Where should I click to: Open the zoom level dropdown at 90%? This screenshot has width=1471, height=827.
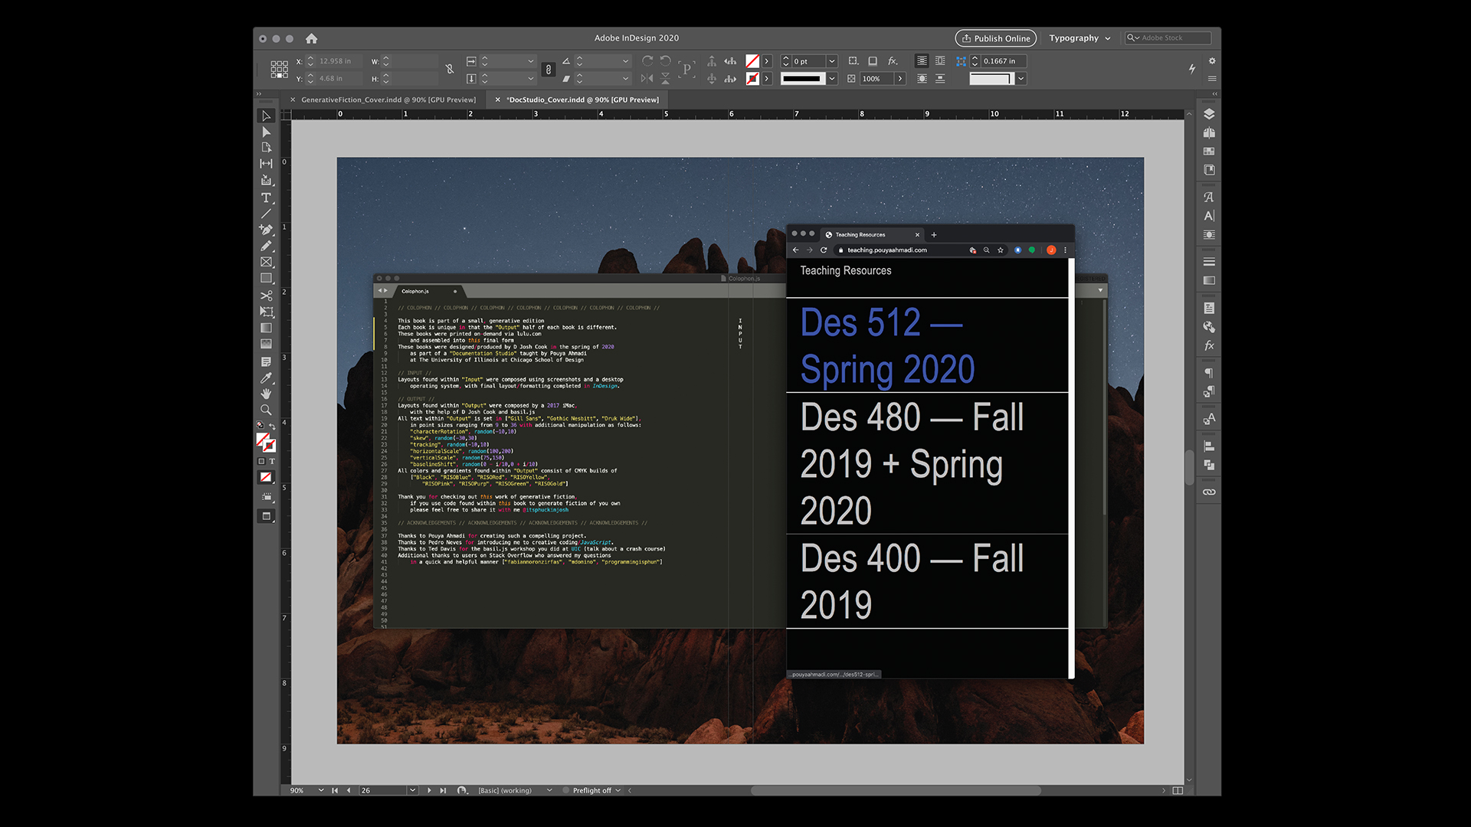[321, 790]
